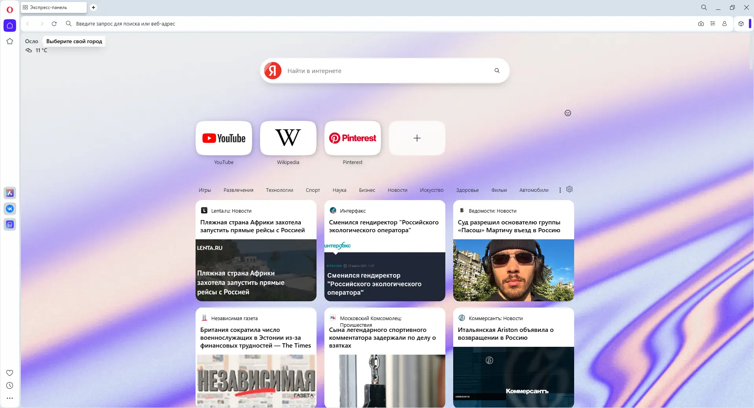Open bookmarks via the star icon
The height and width of the screenshot is (408, 754).
point(10,41)
